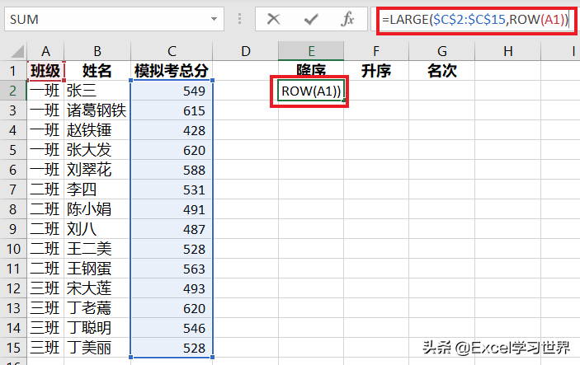Select row 15 header
Screen dimensions: 580x365
(13, 348)
